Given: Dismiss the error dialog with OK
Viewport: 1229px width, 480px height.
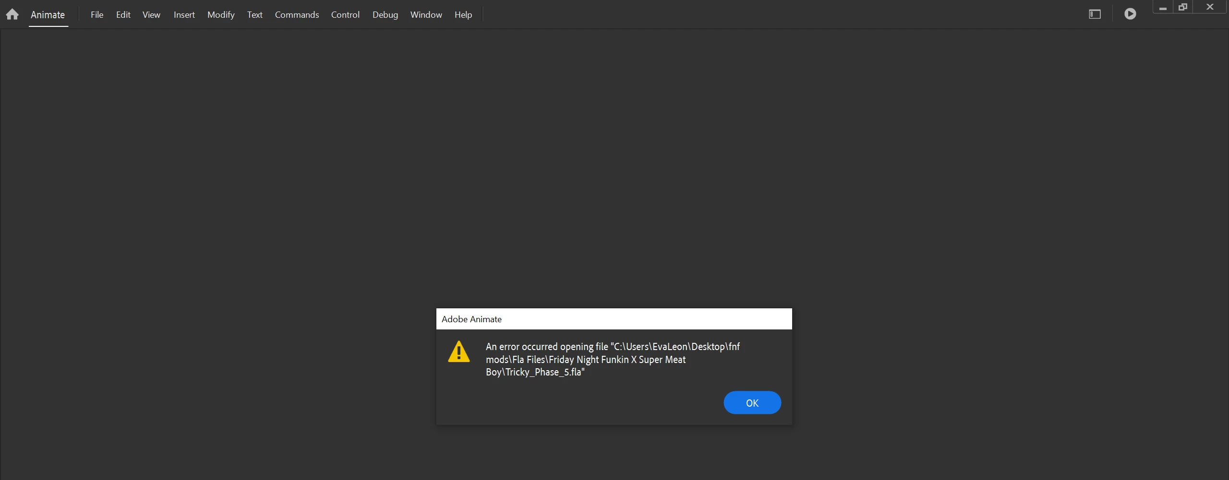Looking at the screenshot, I should 752,403.
